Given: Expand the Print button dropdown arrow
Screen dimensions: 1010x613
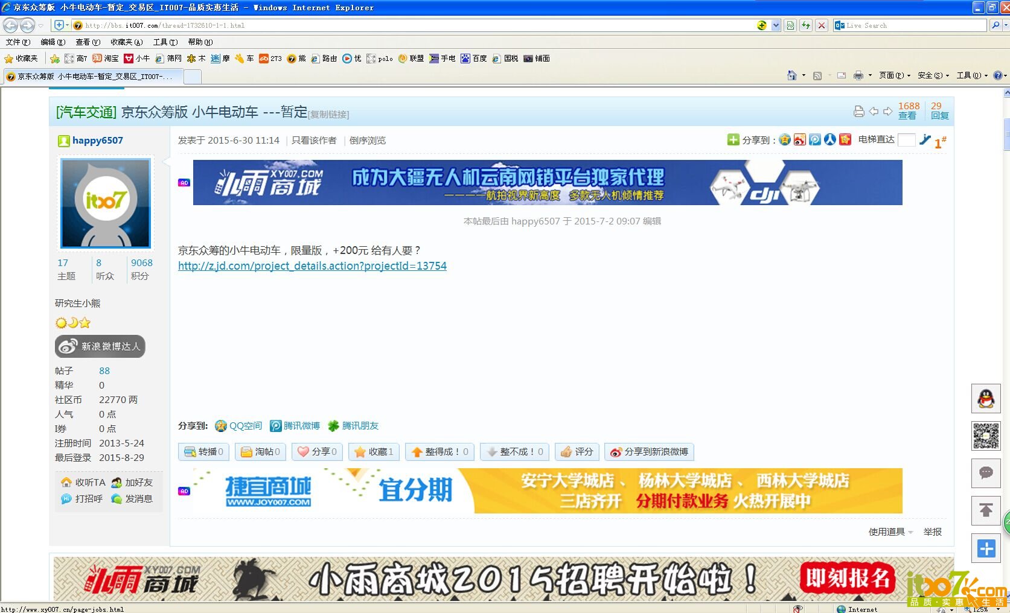Looking at the screenshot, I should pyautogui.click(x=870, y=75).
